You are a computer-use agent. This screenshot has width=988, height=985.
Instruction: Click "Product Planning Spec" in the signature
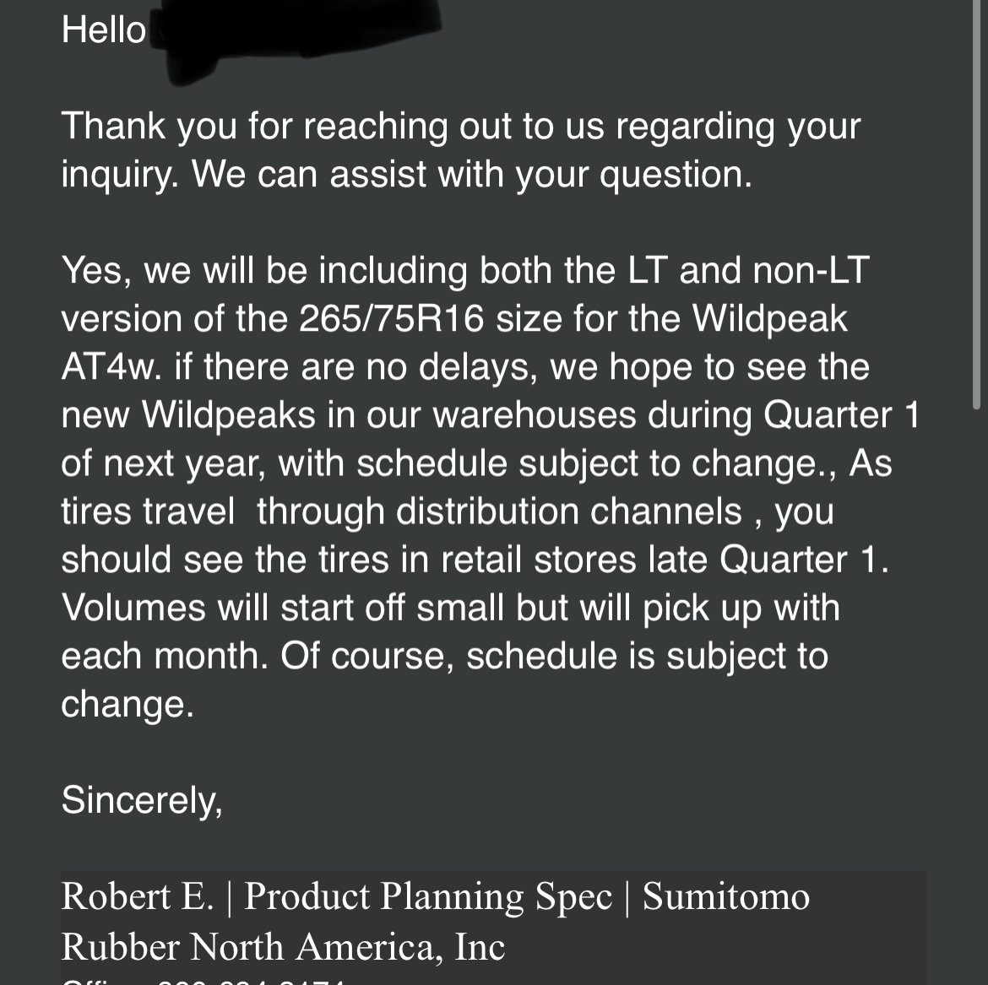[428, 896]
